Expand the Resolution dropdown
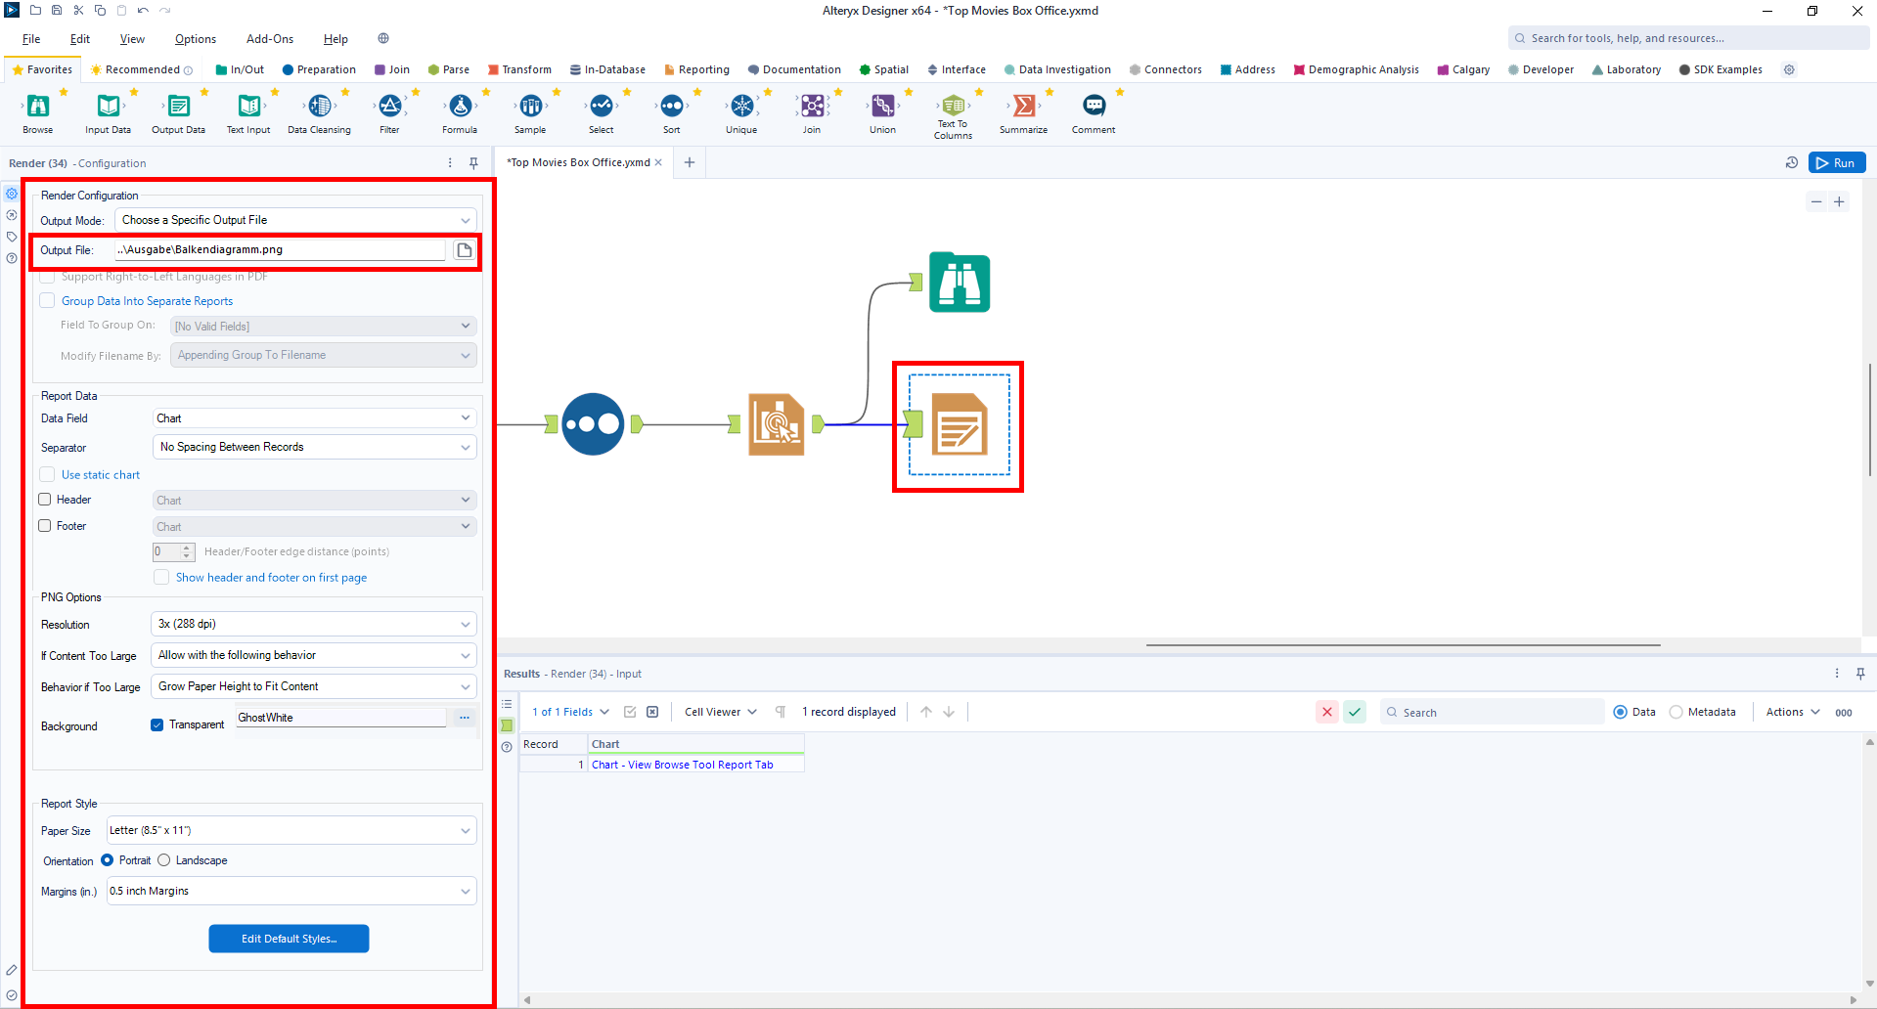This screenshot has height=1009, width=1877. pos(314,624)
